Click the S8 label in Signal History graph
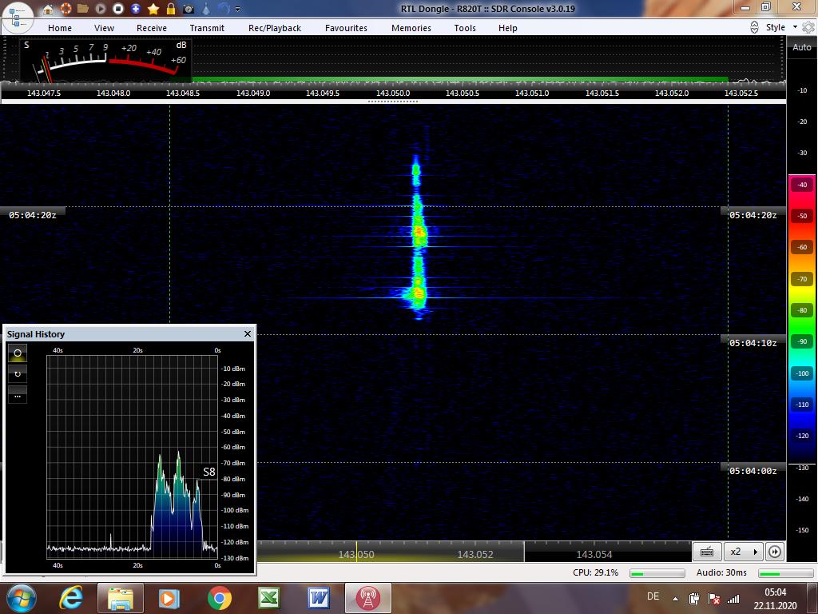The image size is (818, 614). pyautogui.click(x=208, y=472)
